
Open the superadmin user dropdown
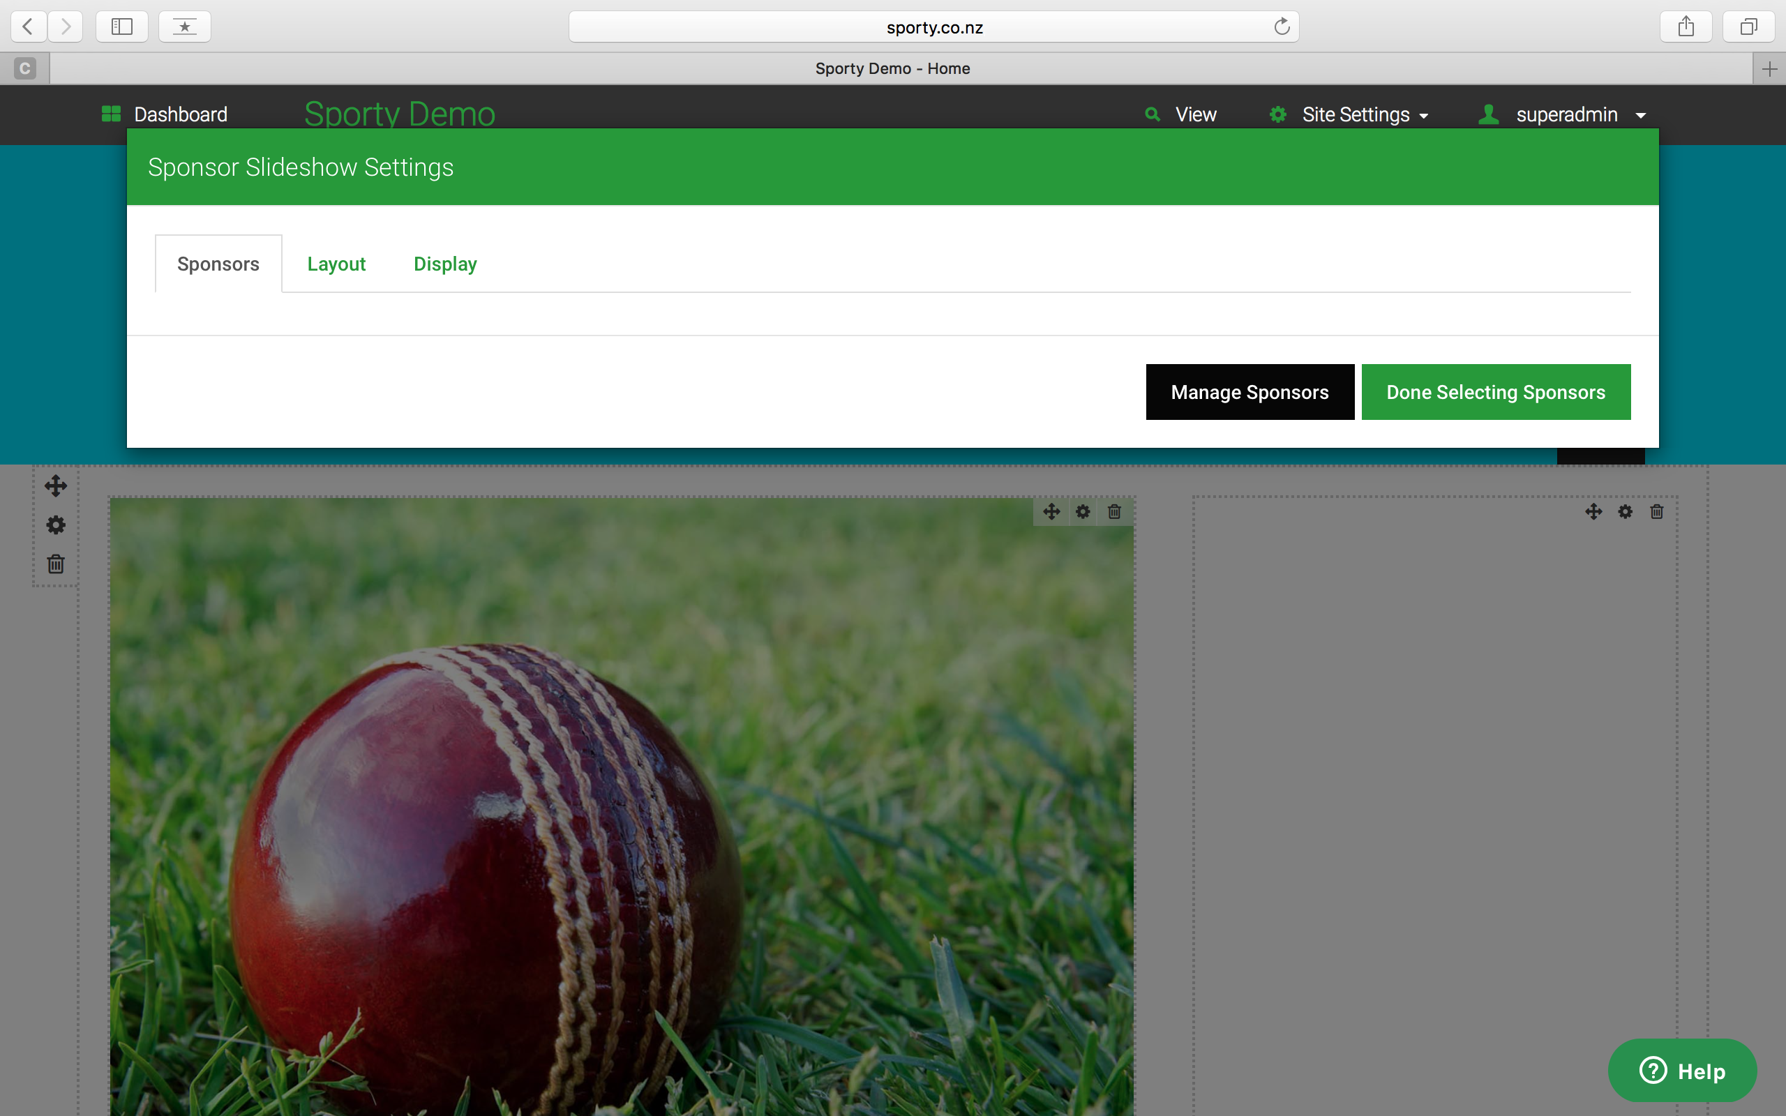(x=1581, y=114)
